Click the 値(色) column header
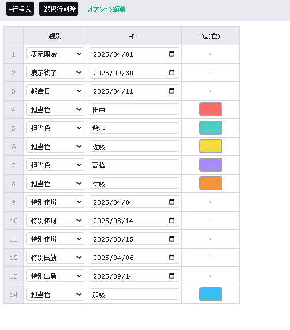The width and height of the screenshot is (290, 330). pyautogui.click(x=210, y=36)
